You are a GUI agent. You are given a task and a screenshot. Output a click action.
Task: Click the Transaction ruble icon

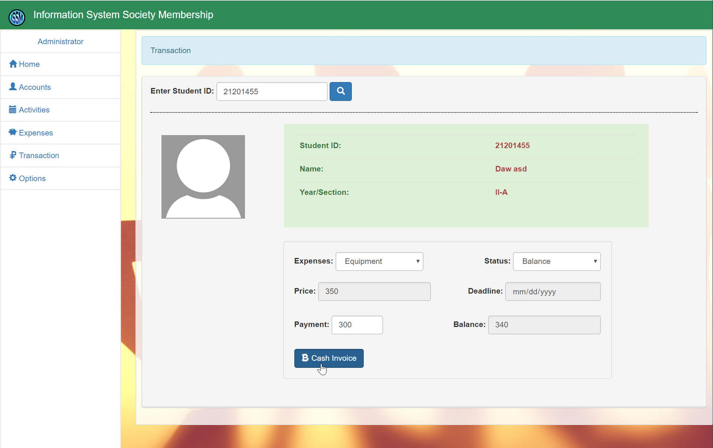(13, 155)
